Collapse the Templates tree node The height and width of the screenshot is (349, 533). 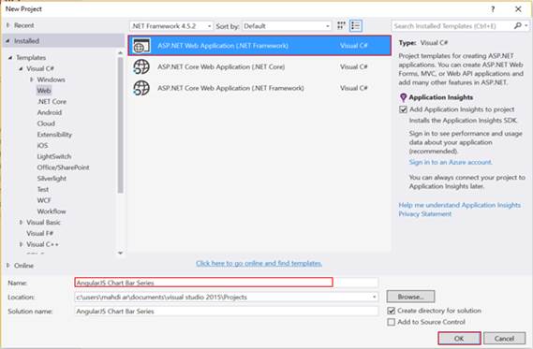[x=10, y=58]
